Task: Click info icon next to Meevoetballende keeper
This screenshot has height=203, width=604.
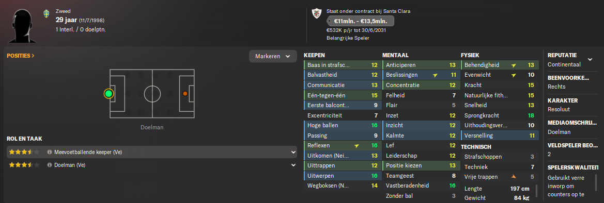Action: pyautogui.click(x=49, y=153)
